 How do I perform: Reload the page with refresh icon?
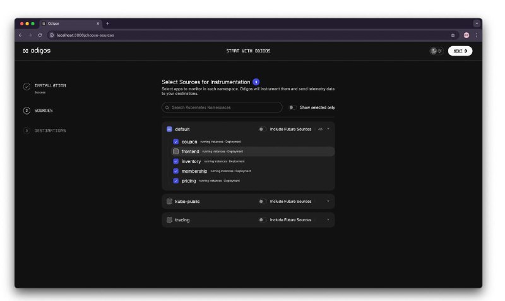pyautogui.click(x=40, y=35)
